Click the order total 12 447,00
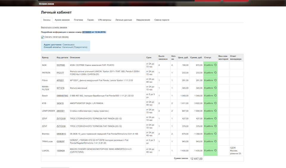286x168 pixels. coord(196,159)
